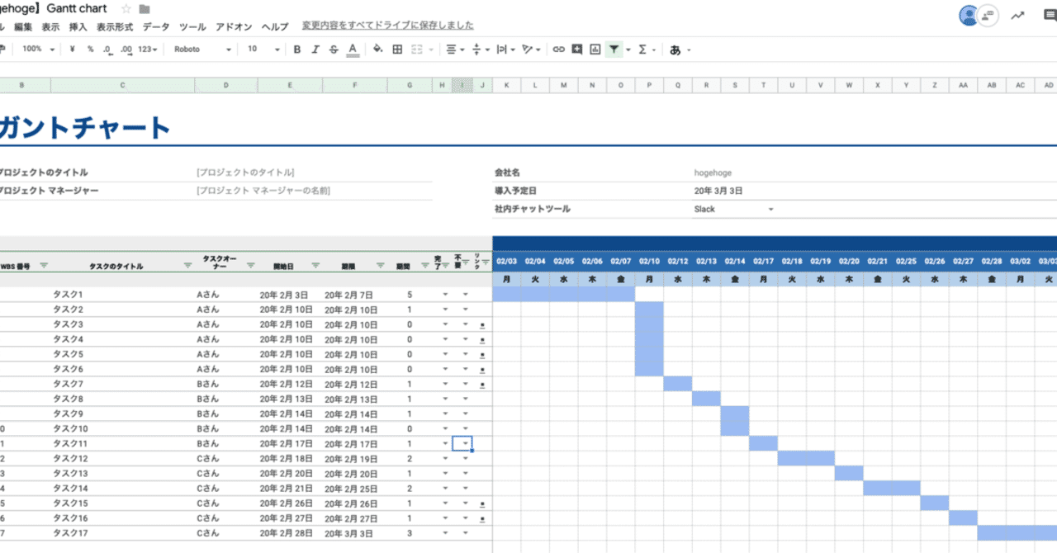The width and height of the screenshot is (1057, 553).
Task: Insert a chart from toolbar
Action: click(x=595, y=50)
